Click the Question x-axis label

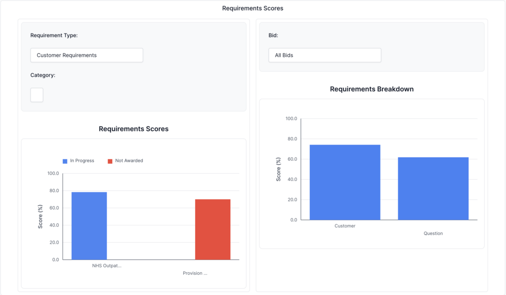click(433, 233)
